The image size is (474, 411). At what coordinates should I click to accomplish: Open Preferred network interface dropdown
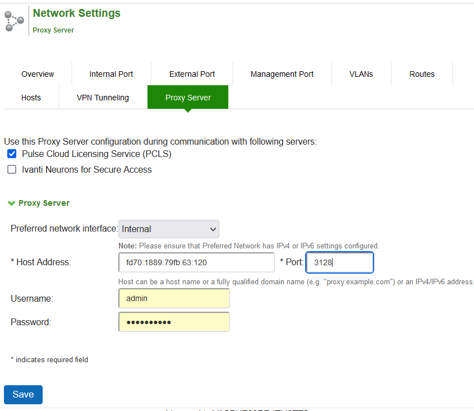click(x=168, y=229)
